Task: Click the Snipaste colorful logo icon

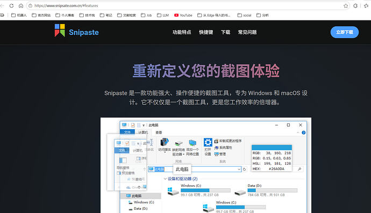Action: click(60, 30)
